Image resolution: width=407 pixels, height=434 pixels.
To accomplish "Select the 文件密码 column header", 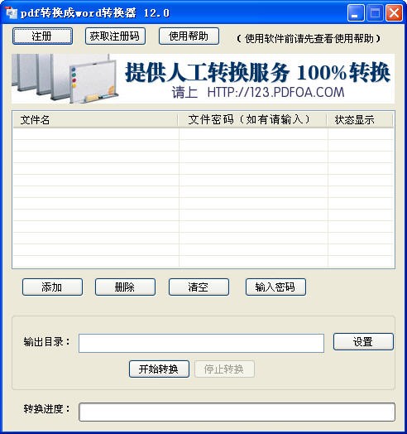I will (x=252, y=120).
